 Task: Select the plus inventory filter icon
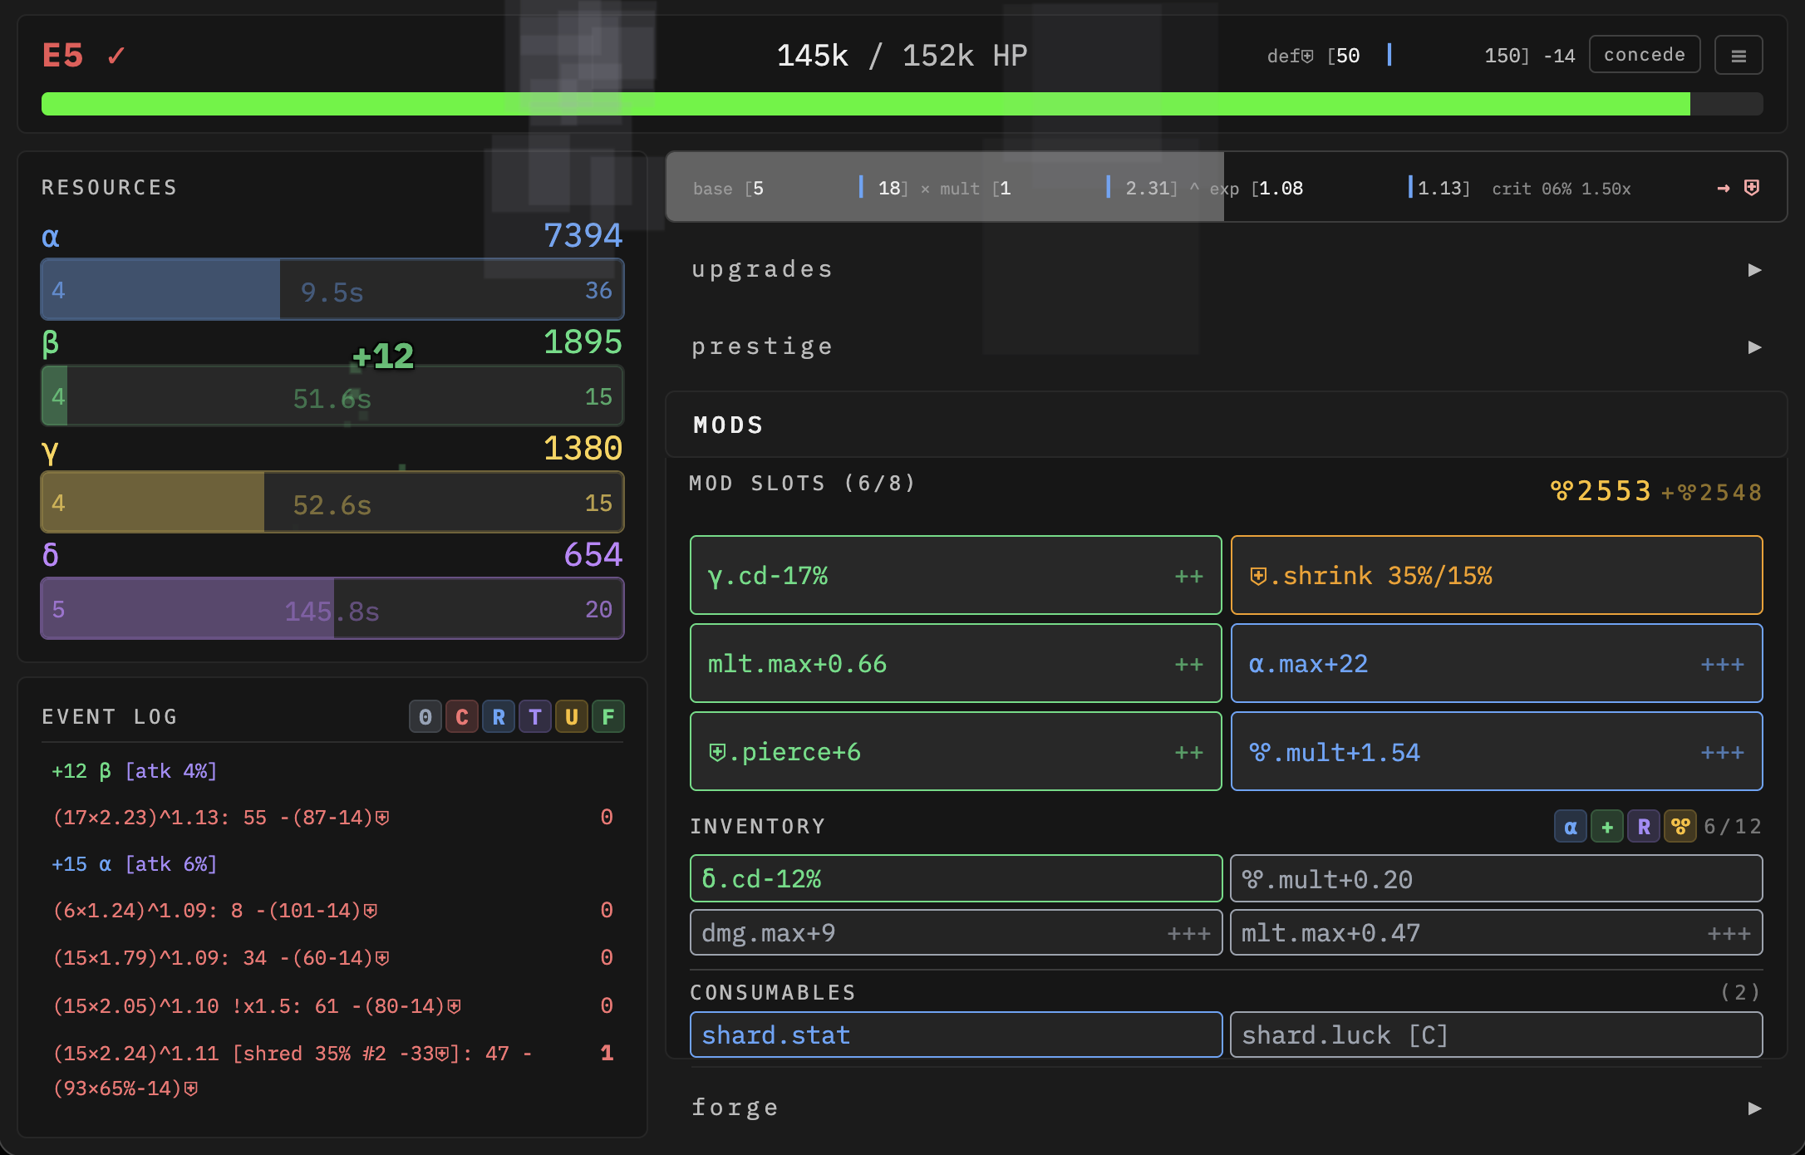(1606, 827)
